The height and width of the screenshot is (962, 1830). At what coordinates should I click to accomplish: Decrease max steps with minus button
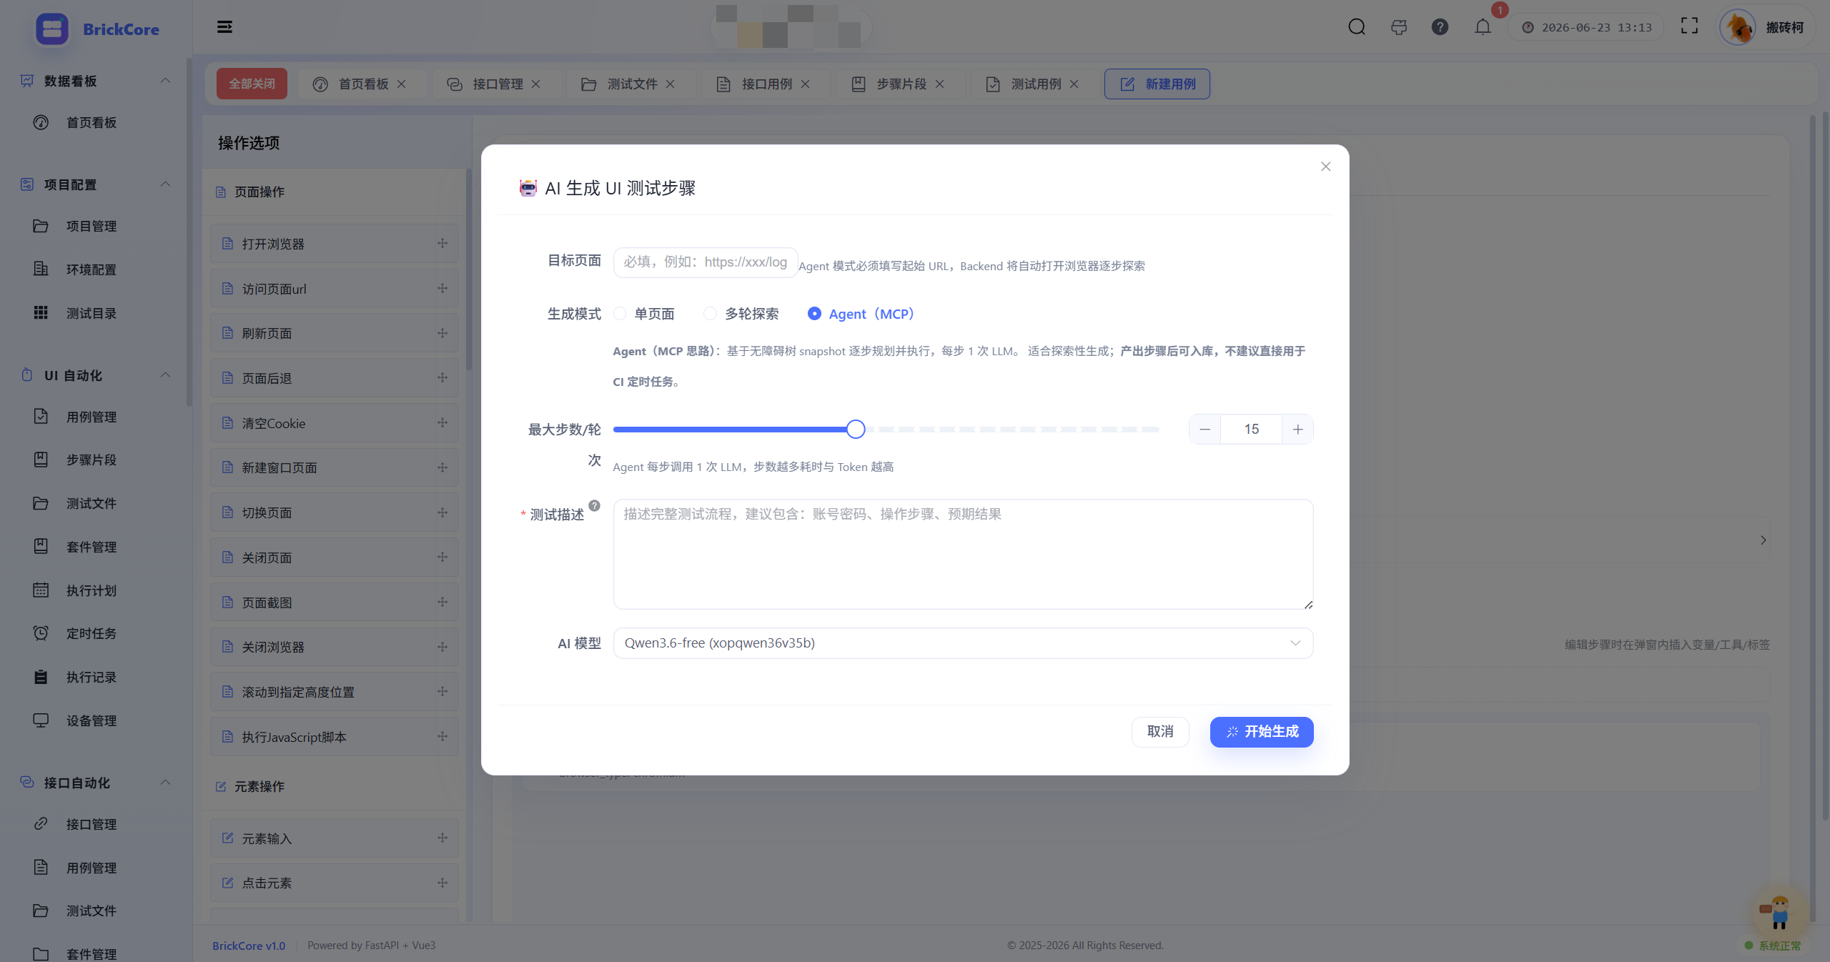[1205, 429]
